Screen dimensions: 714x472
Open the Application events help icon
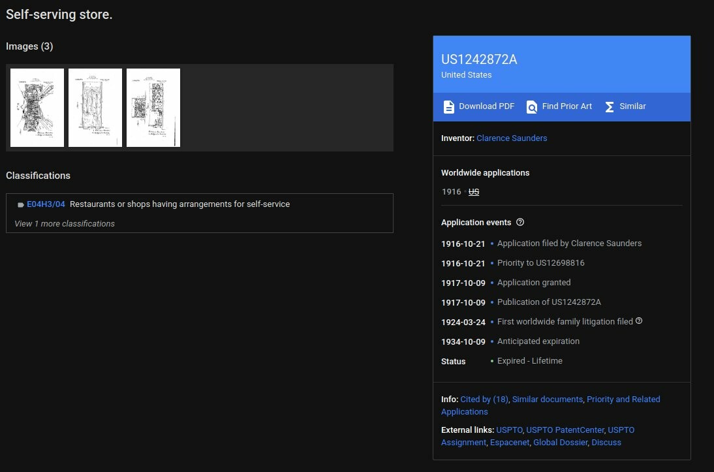point(520,222)
